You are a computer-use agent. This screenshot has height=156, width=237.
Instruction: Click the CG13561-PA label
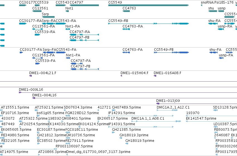(x=43, y=55)
